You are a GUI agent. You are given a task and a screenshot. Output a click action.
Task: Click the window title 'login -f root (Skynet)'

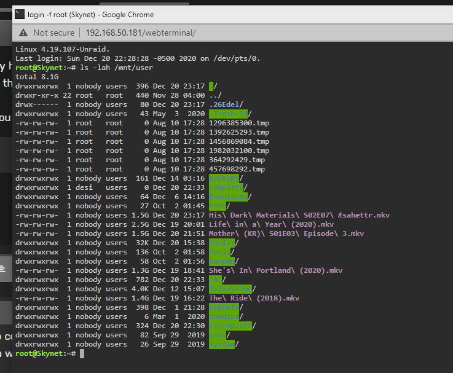tap(61, 15)
